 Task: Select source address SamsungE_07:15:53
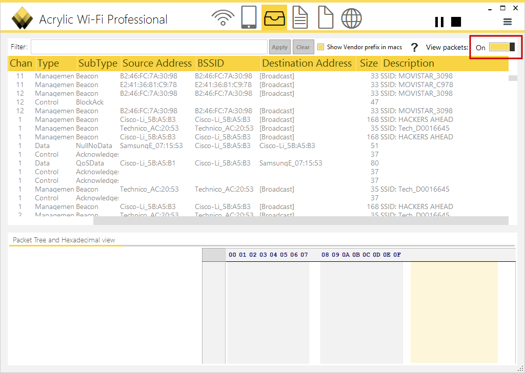coord(151,146)
